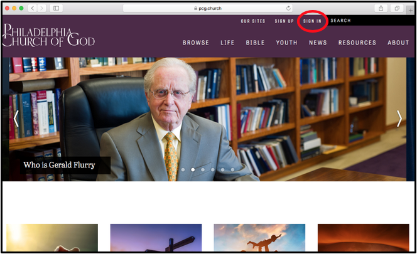Close the Safari window with the red button
417x254 pixels.
click(7, 8)
